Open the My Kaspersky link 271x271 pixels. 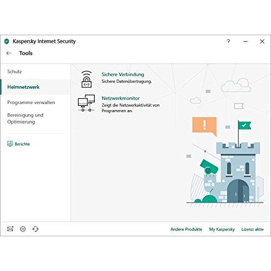click(222, 229)
